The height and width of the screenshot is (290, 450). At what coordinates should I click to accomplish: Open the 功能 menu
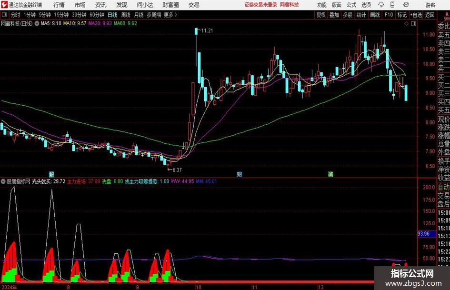[x=322, y=5]
